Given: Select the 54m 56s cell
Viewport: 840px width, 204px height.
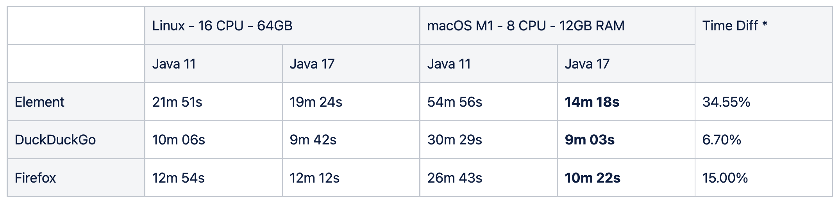Looking at the screenshot, I should (488, 102).
